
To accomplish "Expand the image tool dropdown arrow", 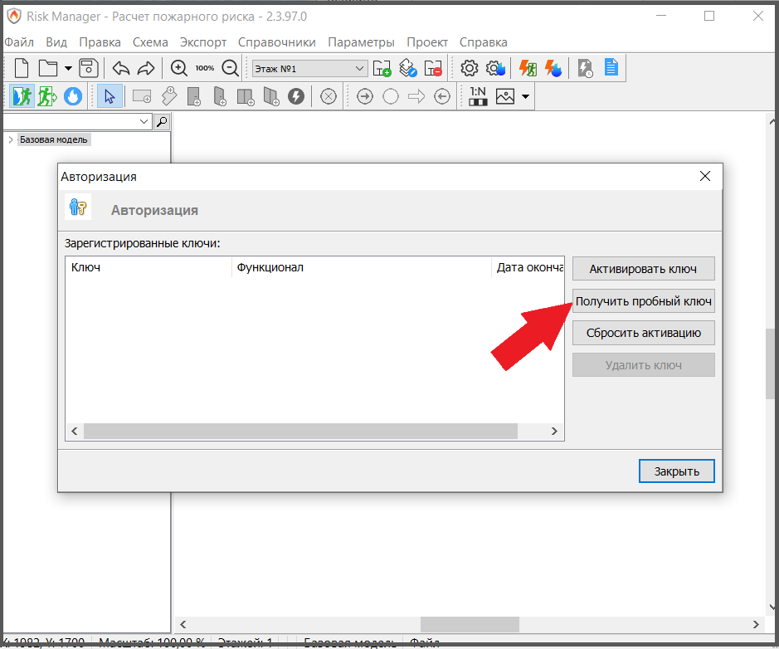I will pyautogui.click(x=525, y=96).
